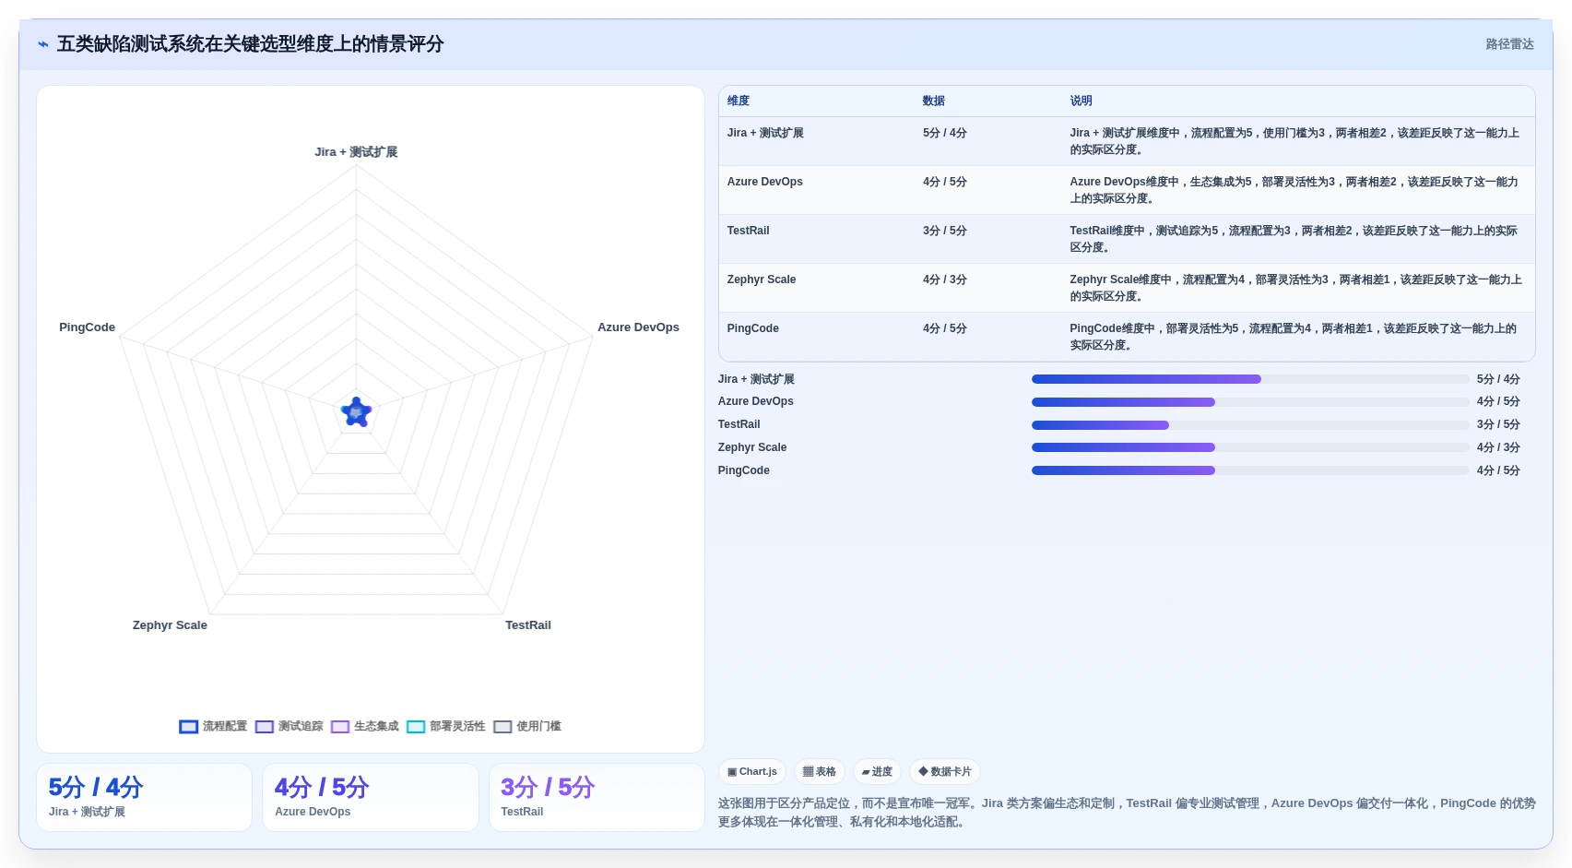Click the dashboard title 五类缺陷测试系统
The height and width of the screenshot is (868, 1572).
pos(250,44)
